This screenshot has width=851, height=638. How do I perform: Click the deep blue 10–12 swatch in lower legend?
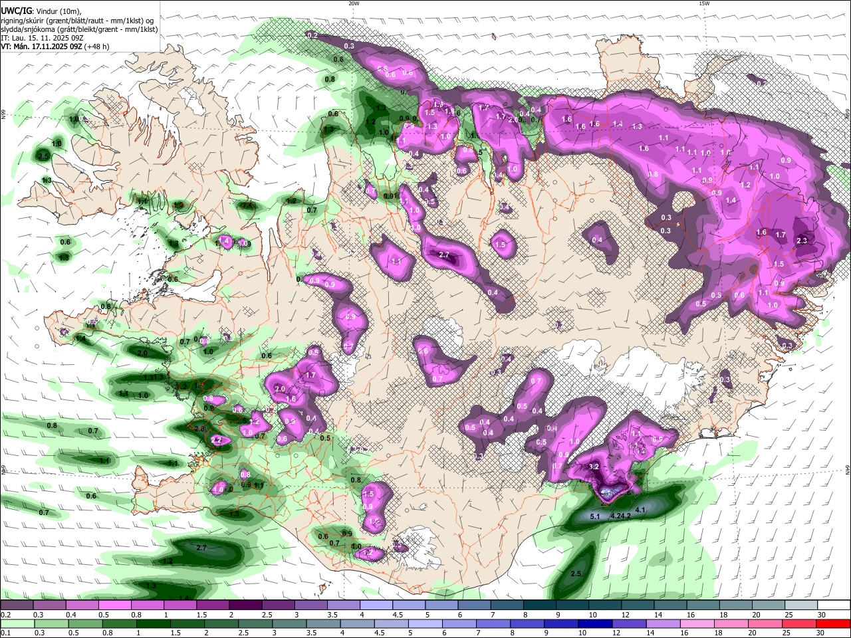[594, 623]
